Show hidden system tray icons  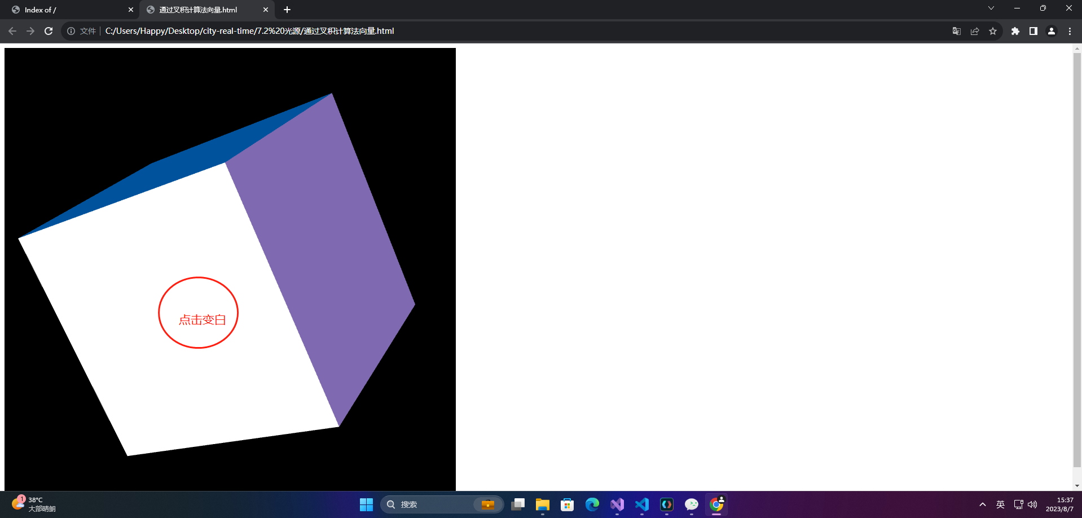point(983,504)
